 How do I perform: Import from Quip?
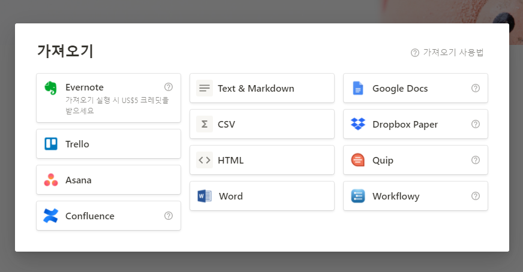[416, 160]
